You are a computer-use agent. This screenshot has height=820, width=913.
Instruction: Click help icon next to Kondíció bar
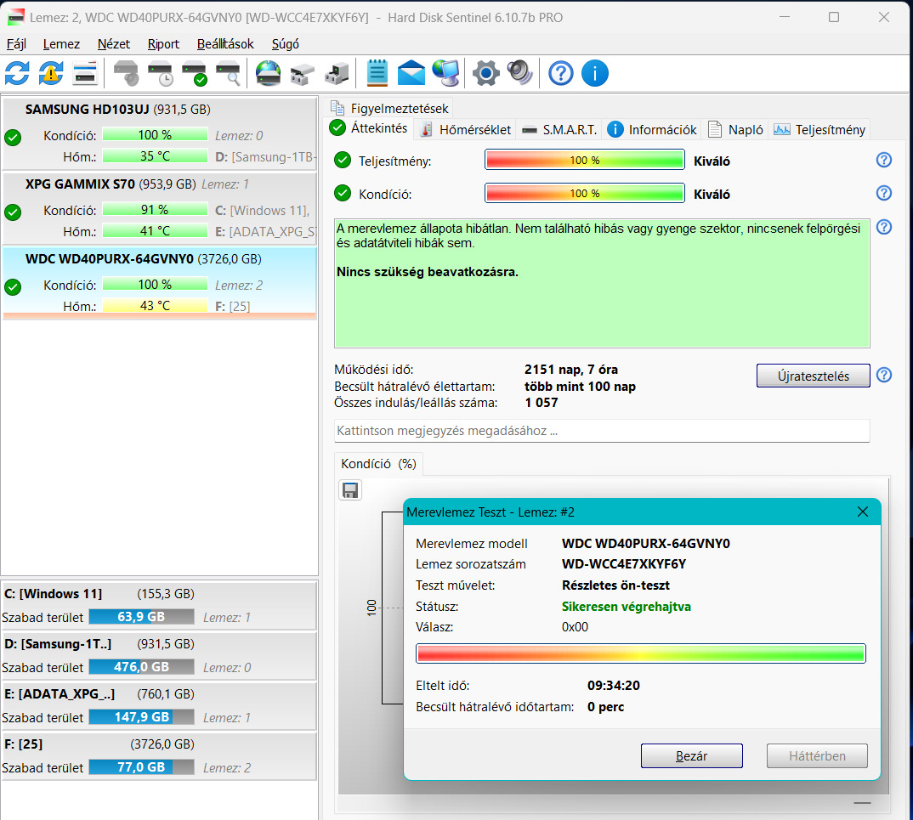point(884,193)
